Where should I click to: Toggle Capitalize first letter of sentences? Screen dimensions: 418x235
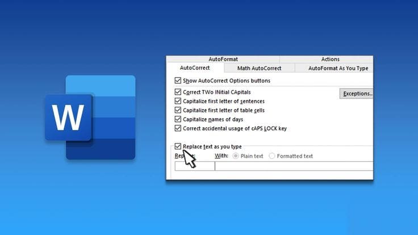pos(178,101)
